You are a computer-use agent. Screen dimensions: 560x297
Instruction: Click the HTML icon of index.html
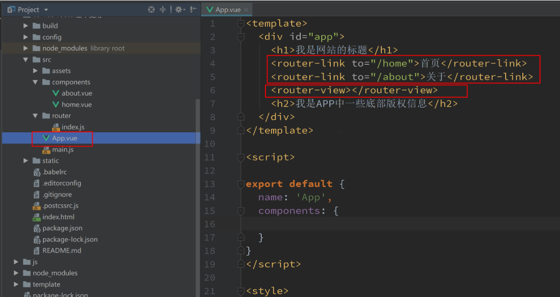point(36,217)
